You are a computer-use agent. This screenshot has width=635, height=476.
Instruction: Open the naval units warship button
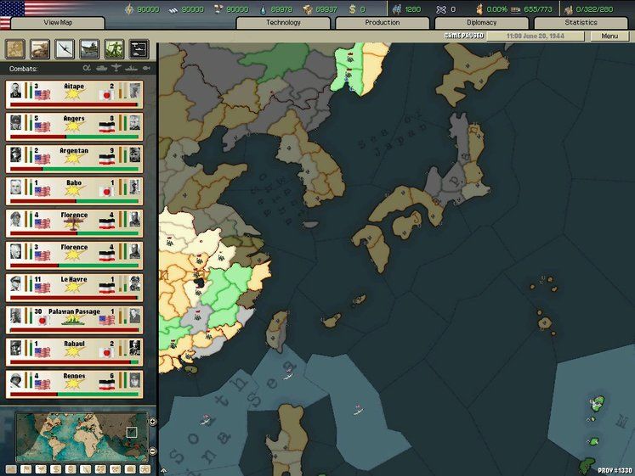pos(89,49)
